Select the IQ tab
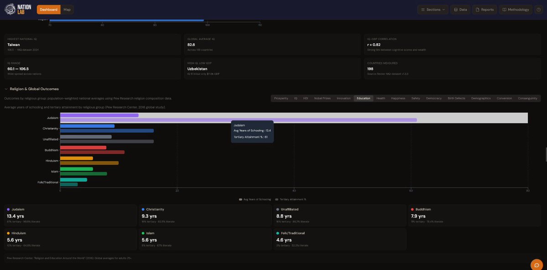 (x=296, y=98)
